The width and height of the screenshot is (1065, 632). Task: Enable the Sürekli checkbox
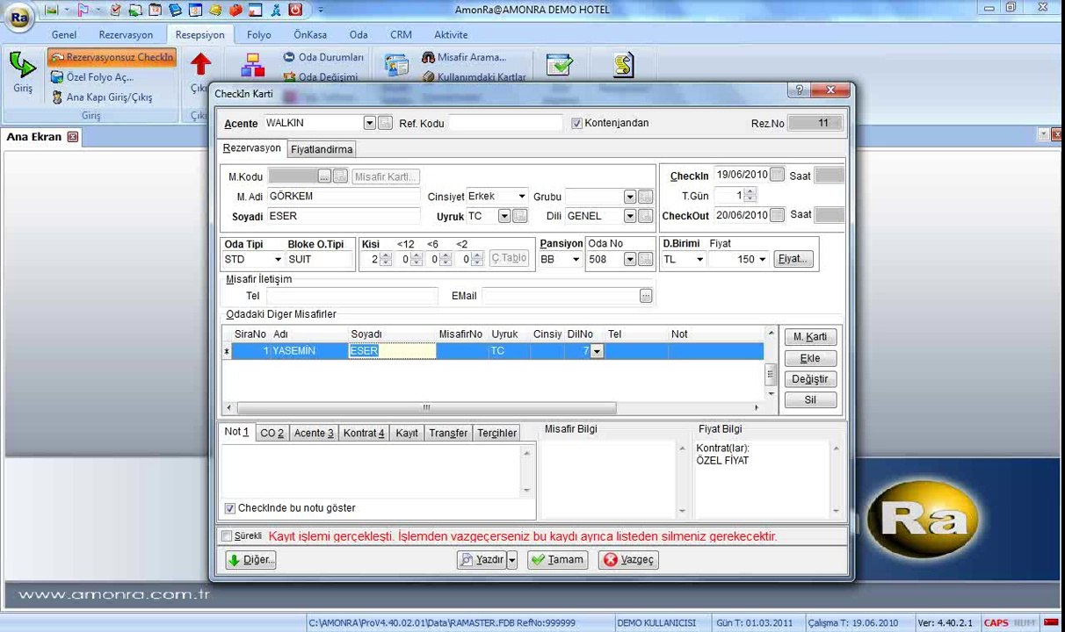227,536
